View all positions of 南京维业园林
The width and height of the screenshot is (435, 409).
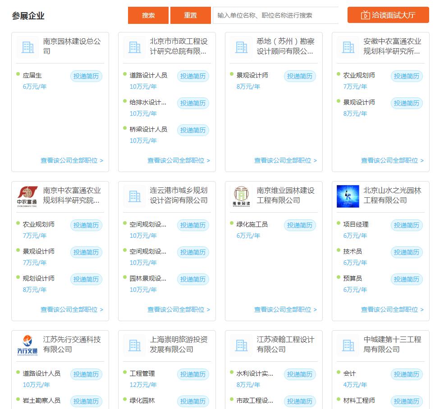point(285,309)
